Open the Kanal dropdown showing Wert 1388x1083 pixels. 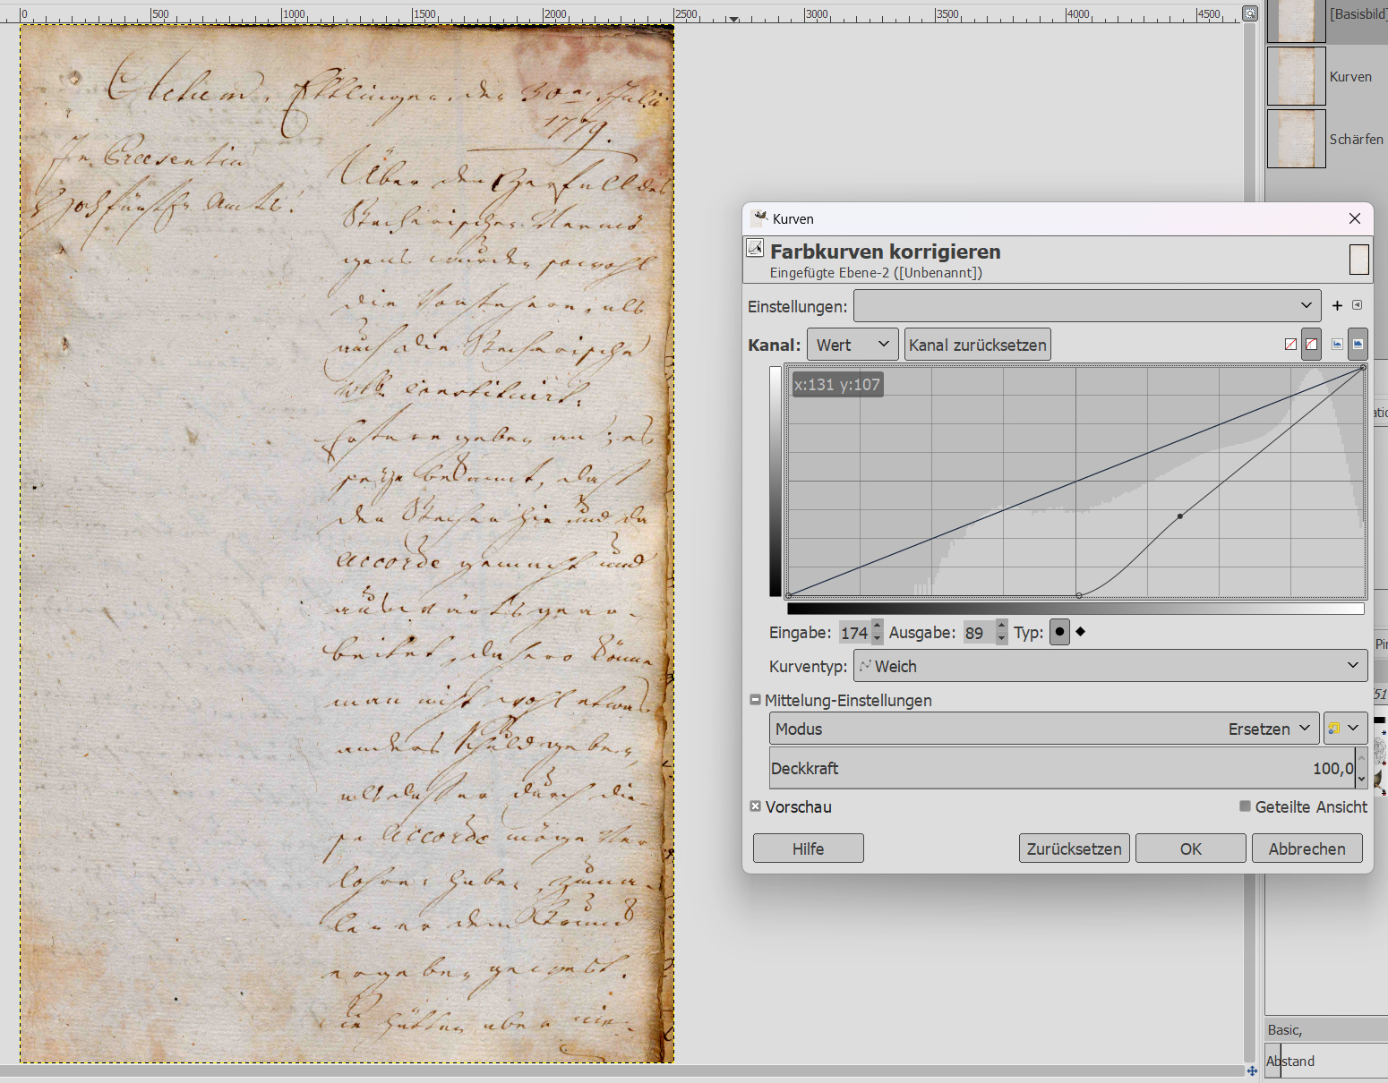852,345
